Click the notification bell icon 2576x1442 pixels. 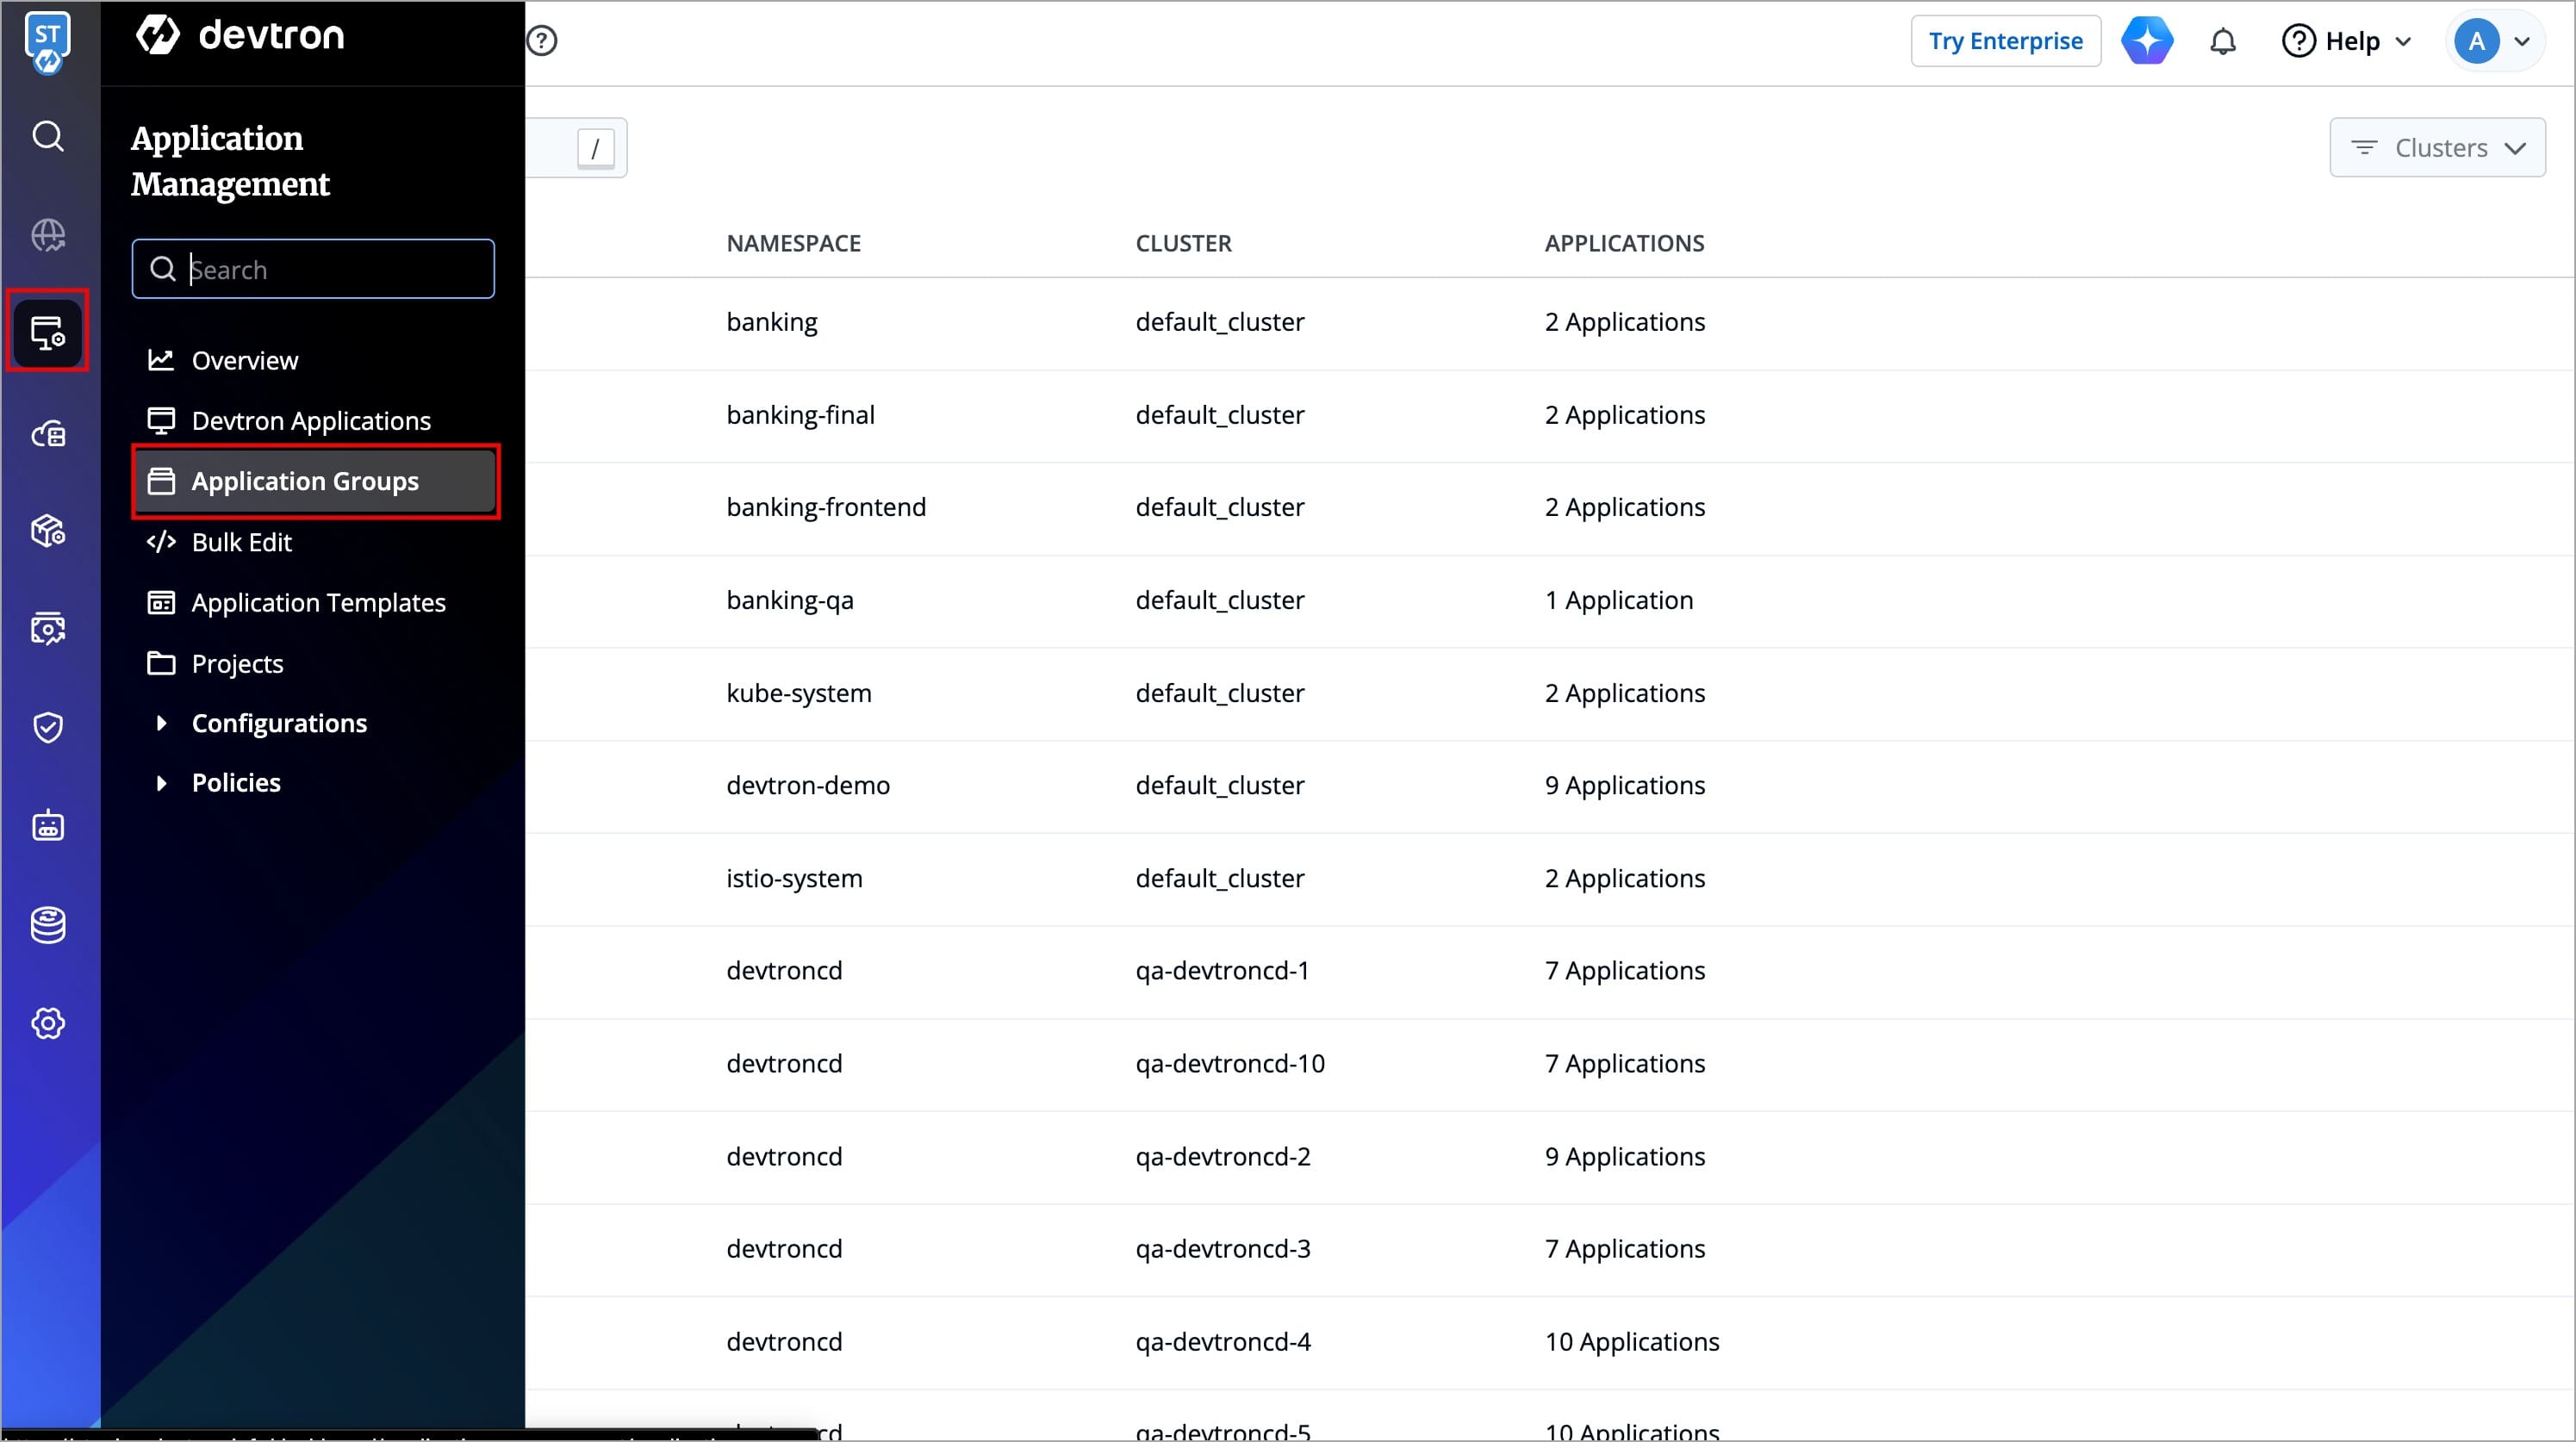(x=2222, y=42)
